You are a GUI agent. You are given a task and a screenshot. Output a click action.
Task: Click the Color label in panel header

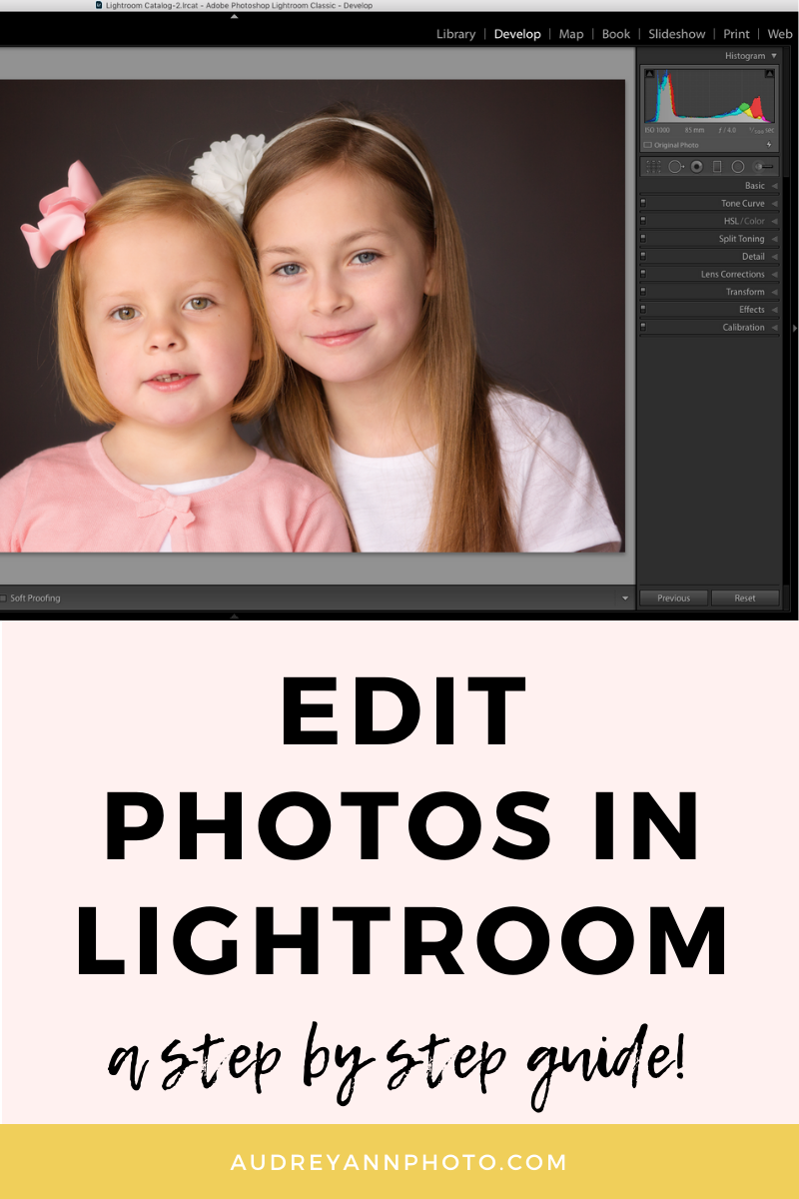[x=755, y=221]
